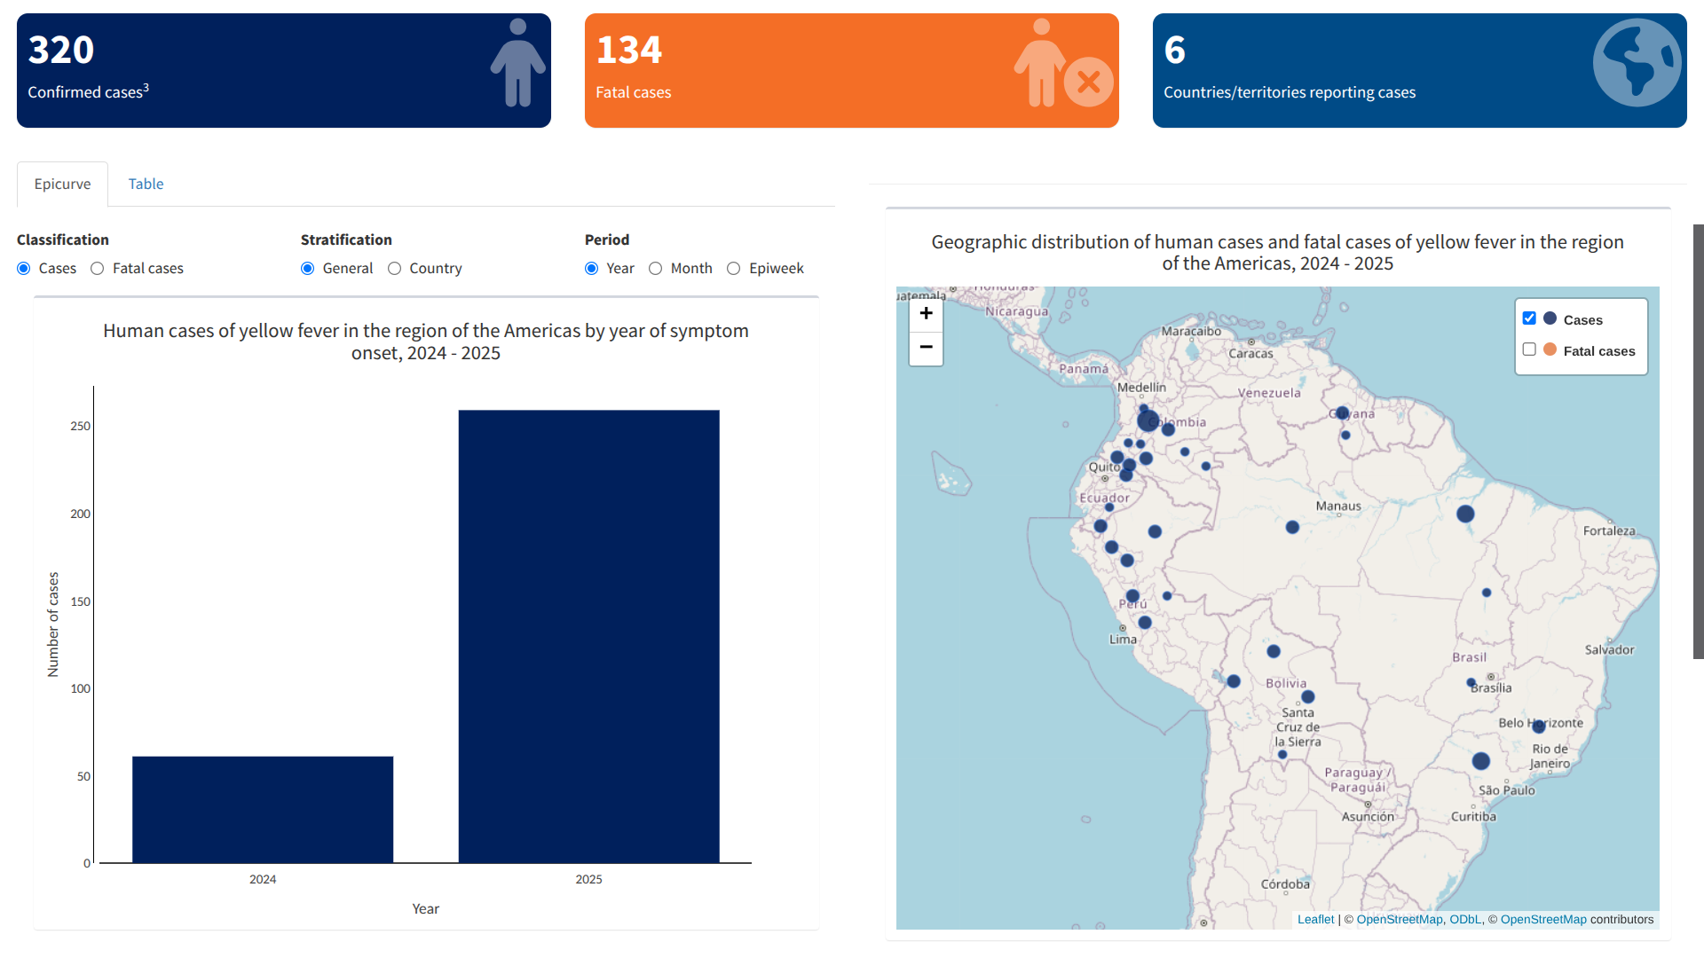Click the large case marker near Medellín

click(x=1148, y=420)
